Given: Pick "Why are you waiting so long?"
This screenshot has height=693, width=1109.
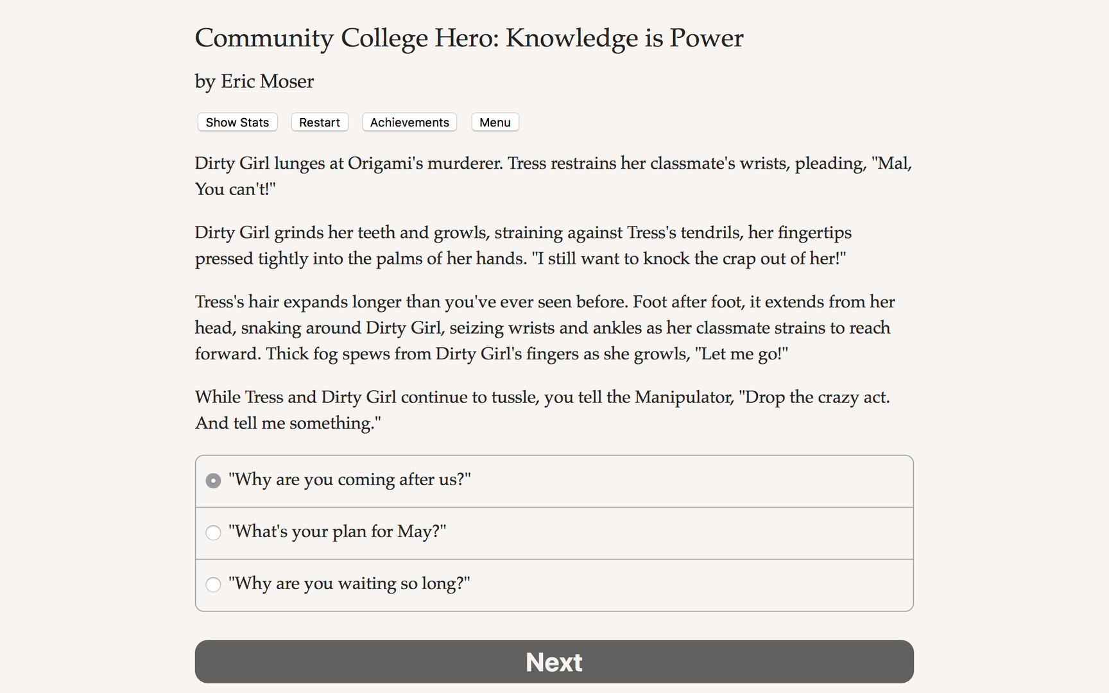Looking at the screenshot, I should pyautogui.click(x=350, y=585).
